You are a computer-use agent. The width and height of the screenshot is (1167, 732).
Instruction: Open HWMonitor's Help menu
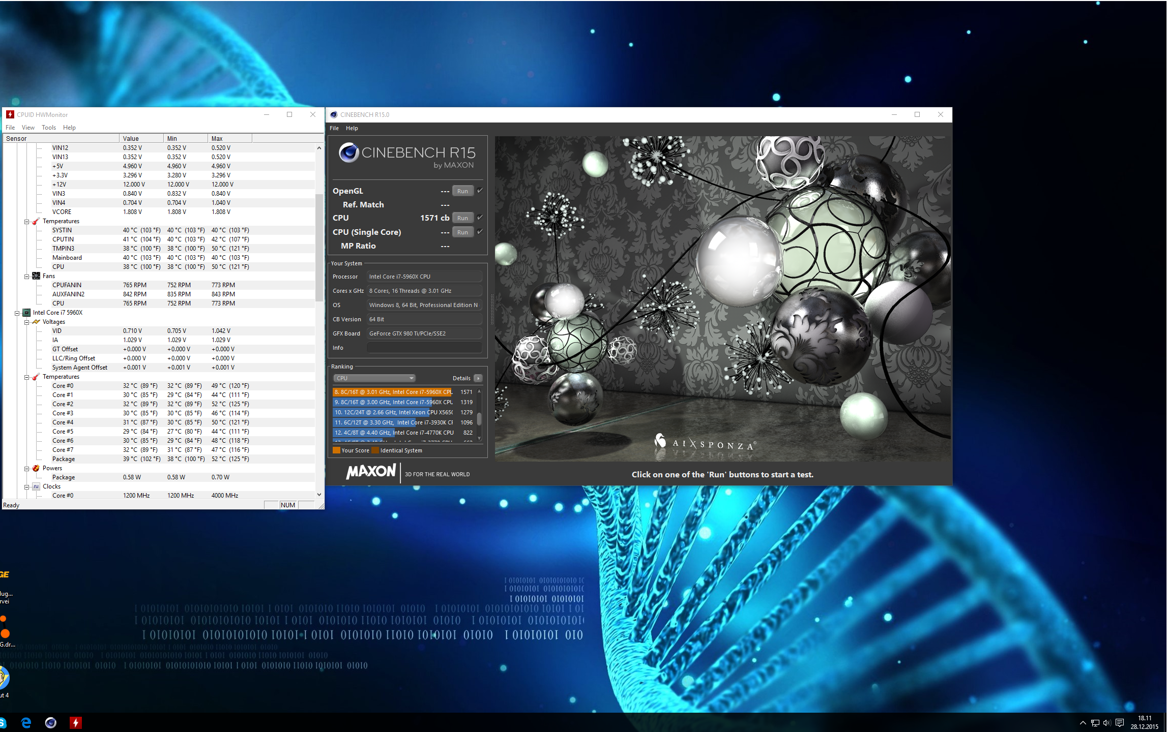[x=69, y=128]
